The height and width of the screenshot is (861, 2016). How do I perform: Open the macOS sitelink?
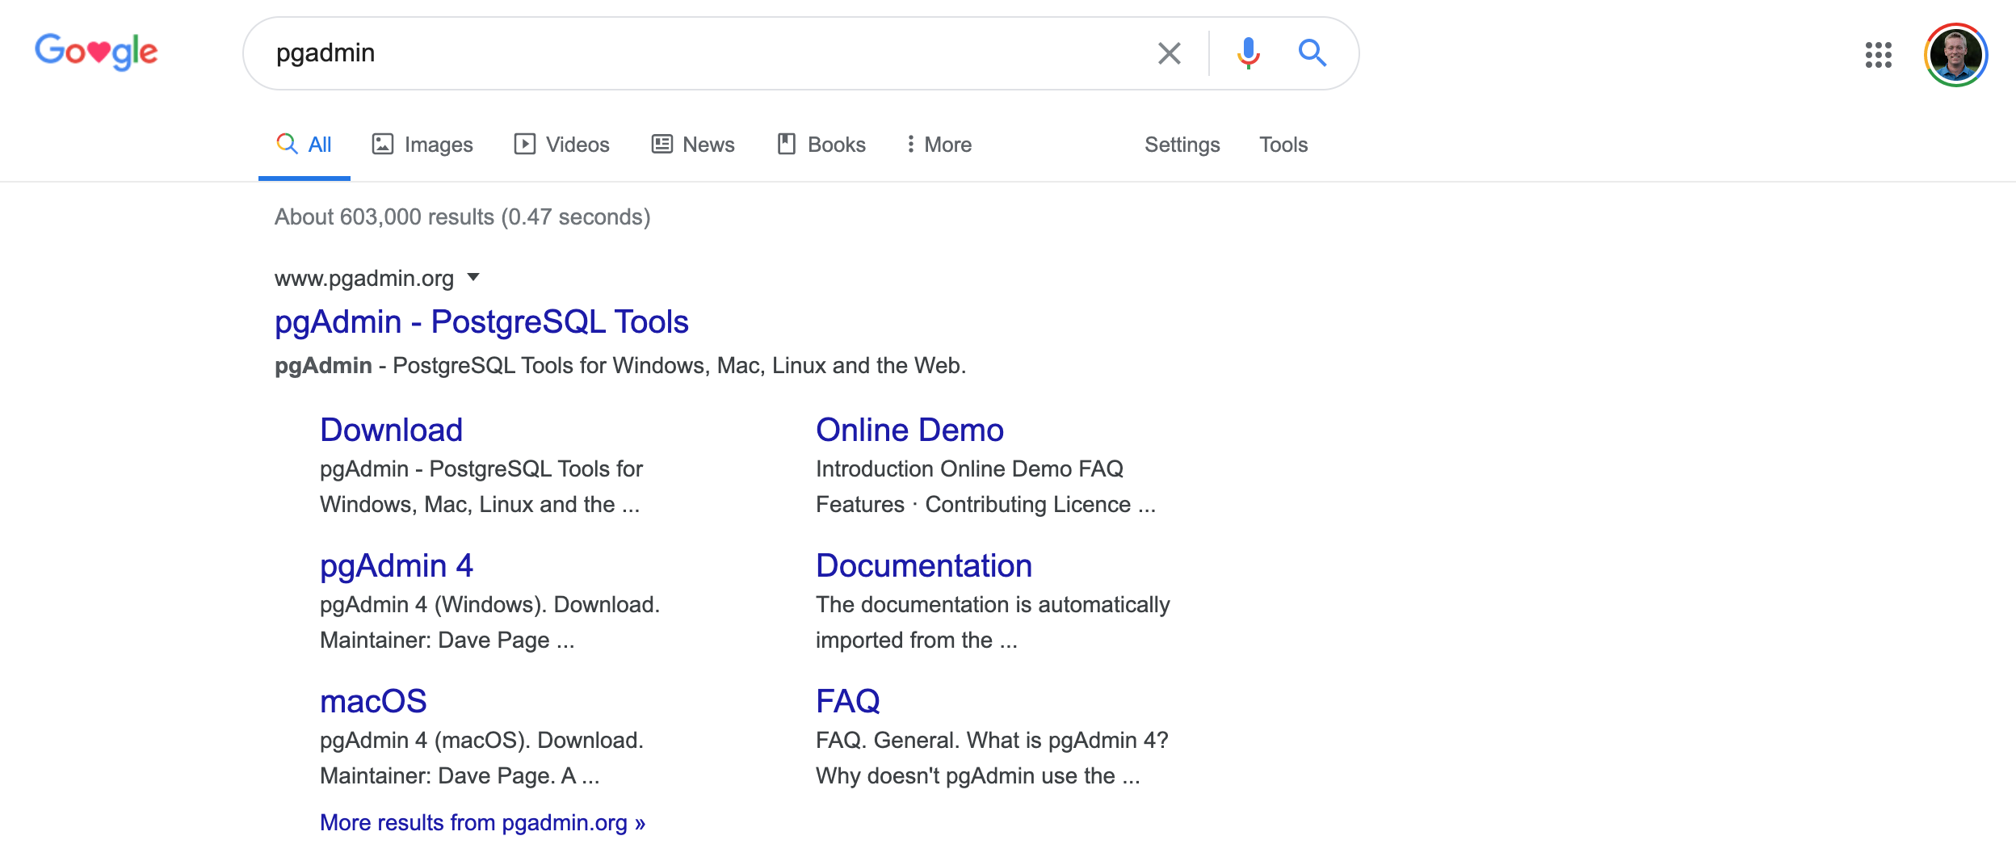coord(373,701)
